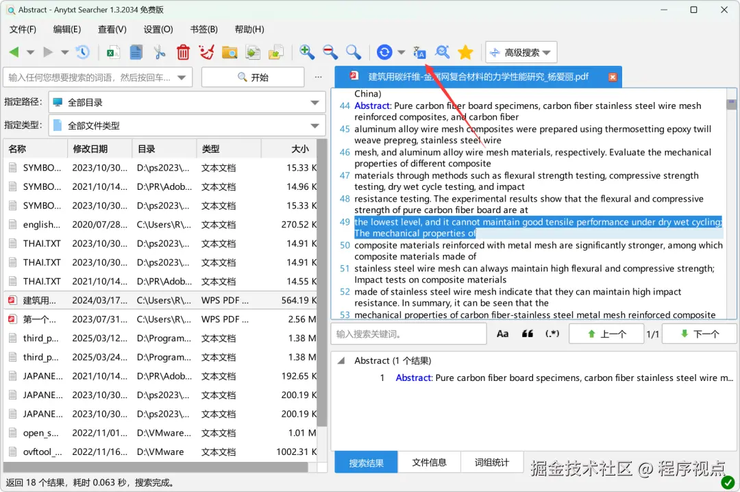Viewport: 740px width, 492px height.
Task: Click the yellow star bookmark icon
Action: [465, 52]
